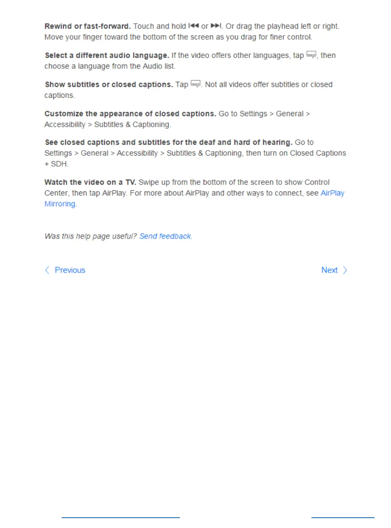Click the short blue footer line at bottom right

(343, 518)
